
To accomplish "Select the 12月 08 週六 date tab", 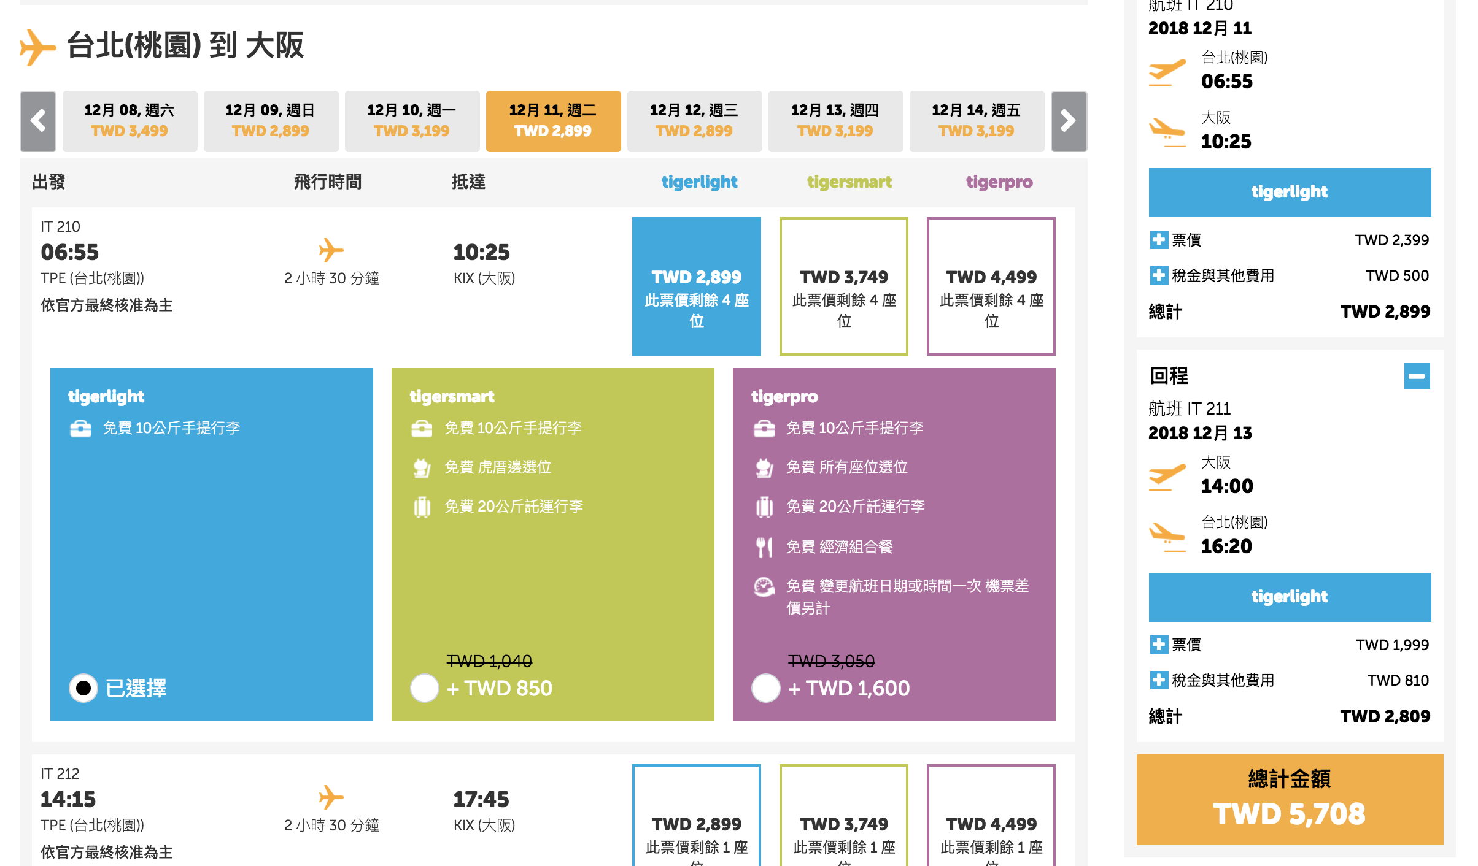I will pos(130,121).
